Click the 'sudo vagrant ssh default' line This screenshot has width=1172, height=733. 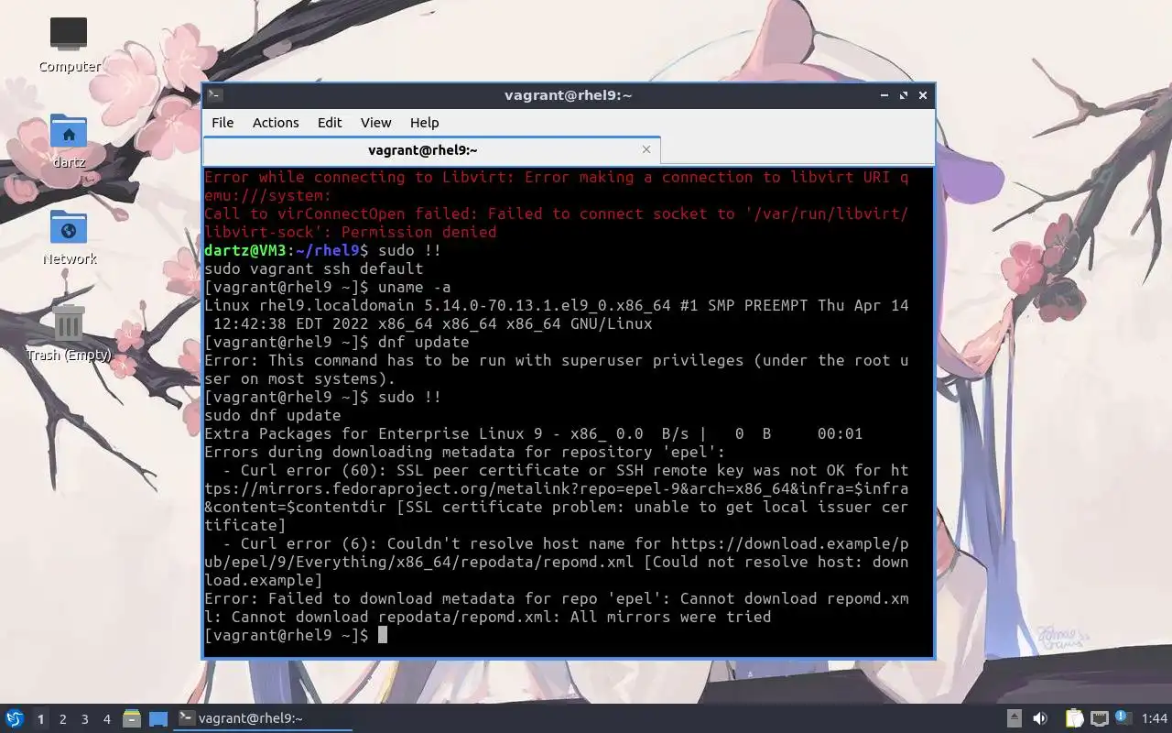point(314,268)
